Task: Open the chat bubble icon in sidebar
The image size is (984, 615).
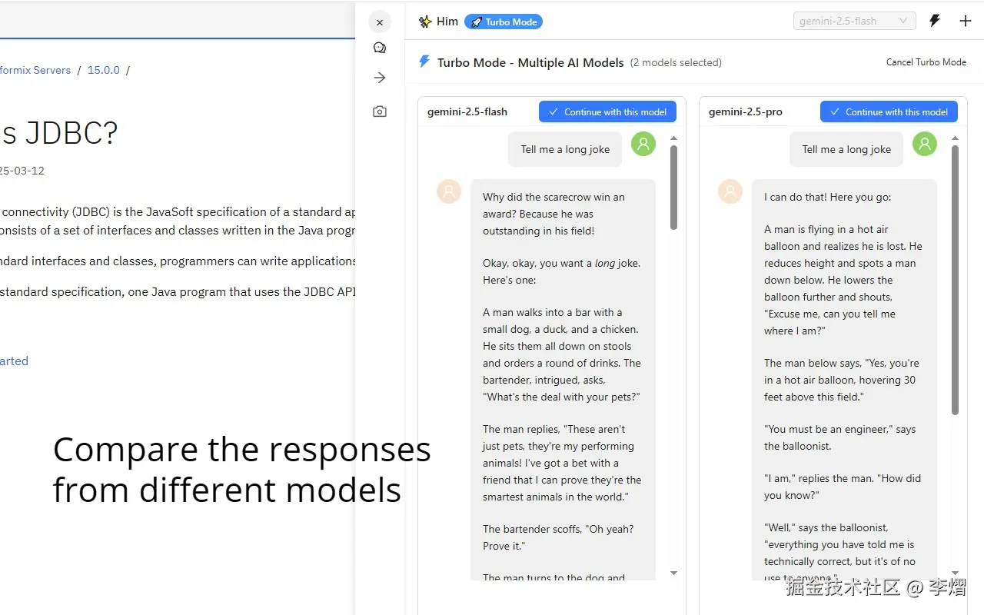Action: click(x=380, y=48)
